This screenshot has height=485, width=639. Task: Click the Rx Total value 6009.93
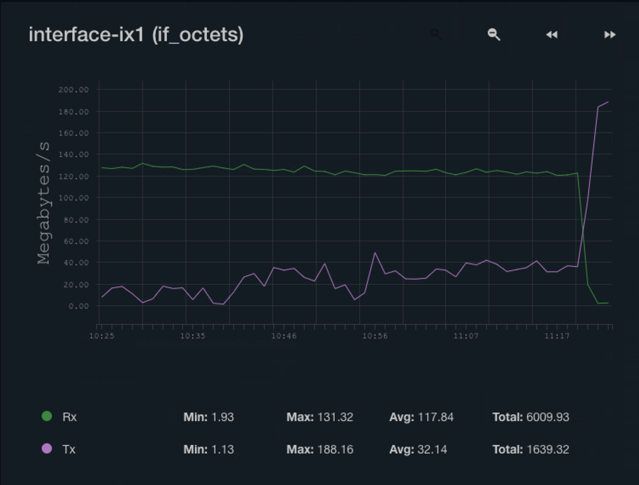[546, 417]
